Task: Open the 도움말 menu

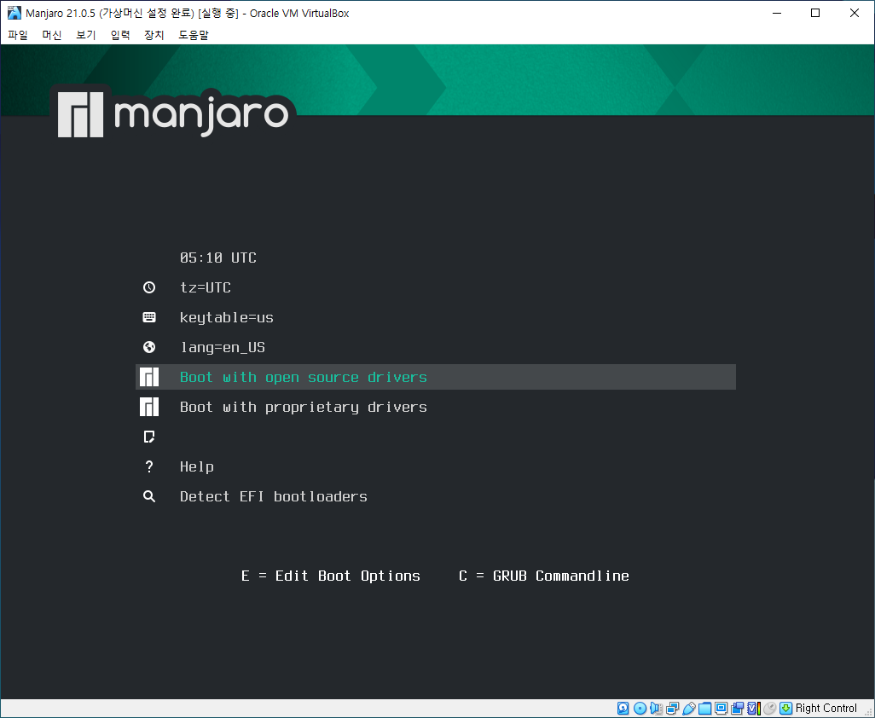Action: click(193, 35)
